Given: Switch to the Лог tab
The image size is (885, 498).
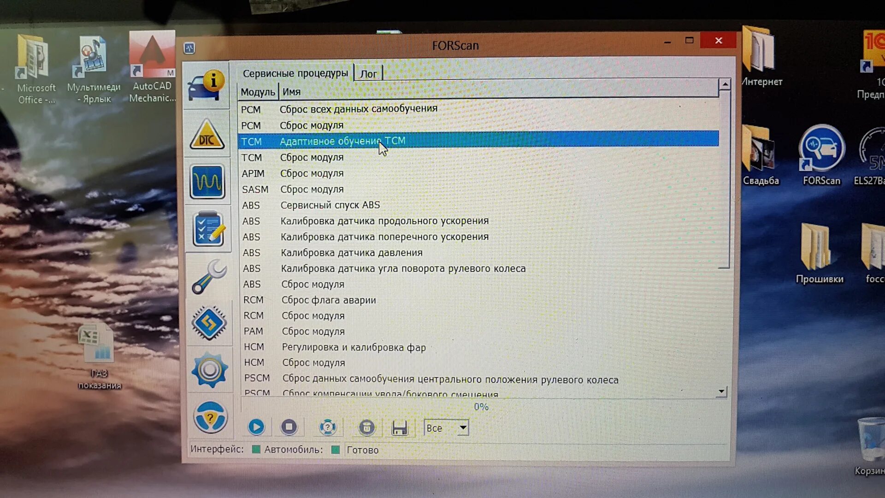Looking at the screenshot, I should pyautogui.click(x=368, y=74).
